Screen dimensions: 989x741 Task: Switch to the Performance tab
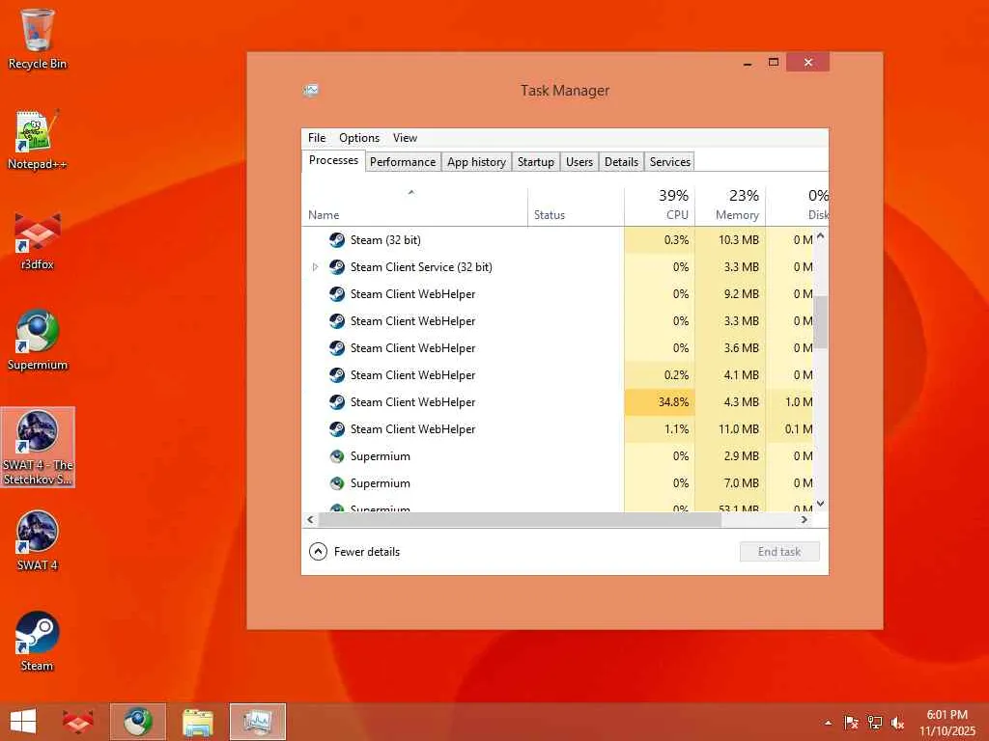click(x=403, y=162)
